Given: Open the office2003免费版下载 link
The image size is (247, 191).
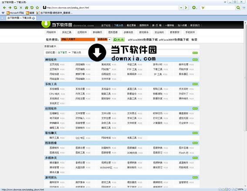Looking at the screenshot, I should click(x=142, y=40).
